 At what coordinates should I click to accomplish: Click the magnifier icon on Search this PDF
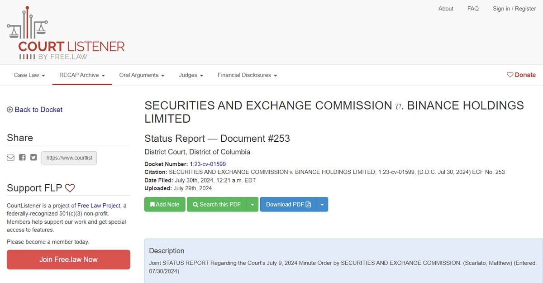point(195,204)
